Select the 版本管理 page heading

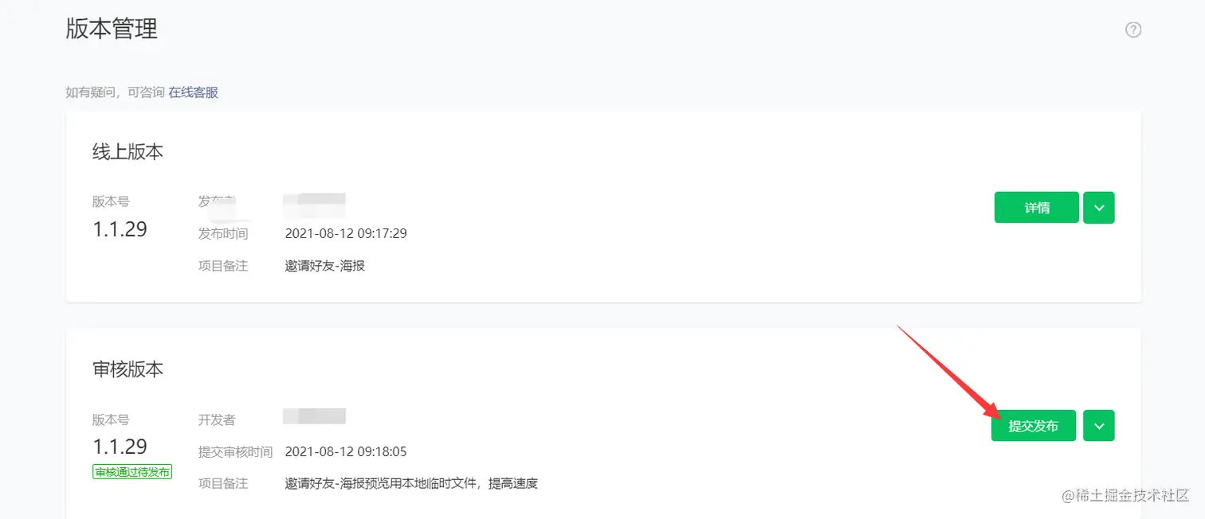pyautogui.click(x=112, y=29)
